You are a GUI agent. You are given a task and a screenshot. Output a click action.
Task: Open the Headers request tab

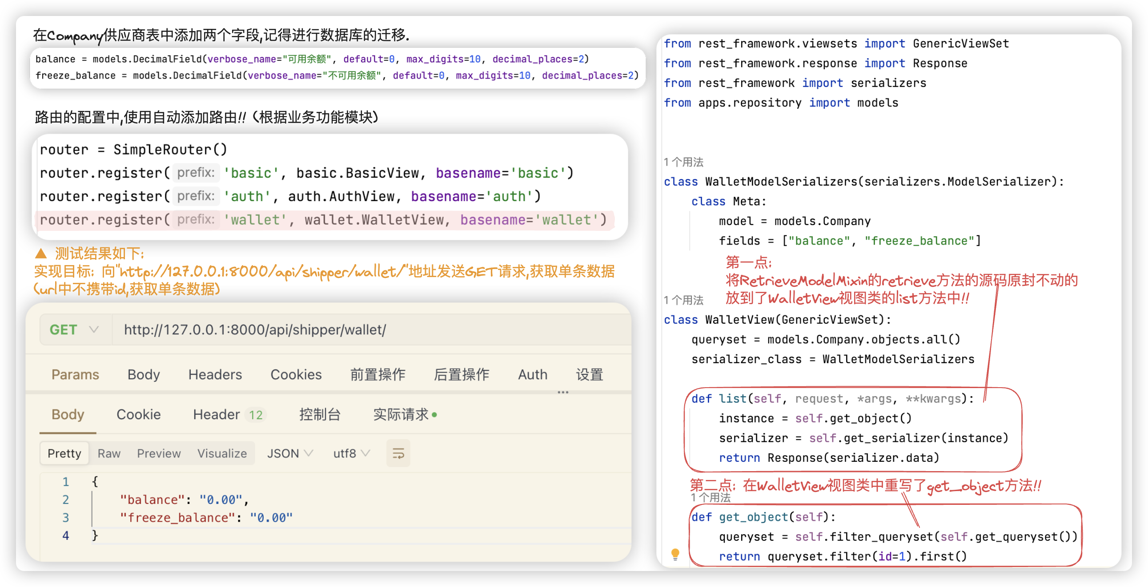click(215, 374)
